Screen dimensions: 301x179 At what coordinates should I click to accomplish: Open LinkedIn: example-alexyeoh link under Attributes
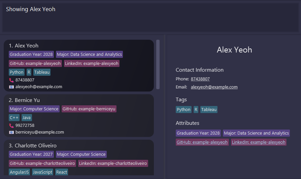(x=259, y=142)
